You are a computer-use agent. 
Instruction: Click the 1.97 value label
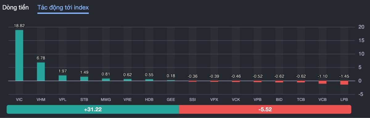(63, 71)
